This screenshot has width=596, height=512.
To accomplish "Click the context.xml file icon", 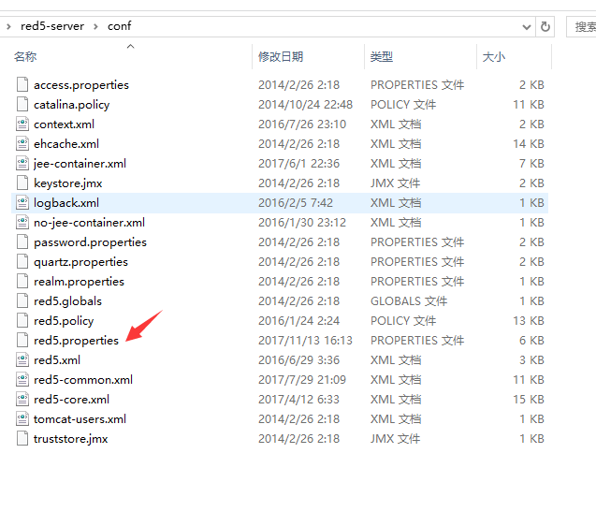I will tap(22, 124).
